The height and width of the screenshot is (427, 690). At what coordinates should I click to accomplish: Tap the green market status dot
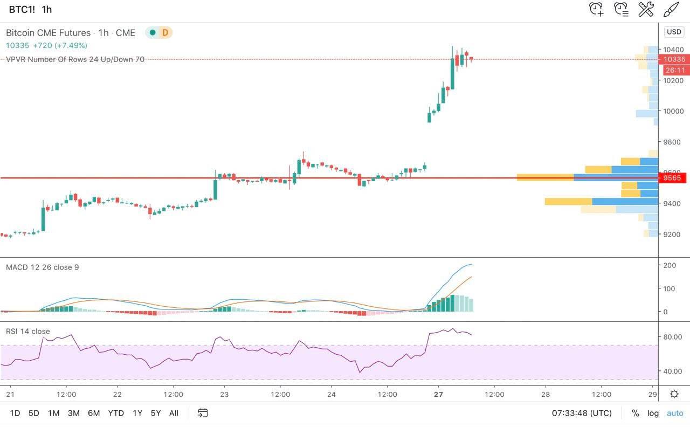[x=153, y=33]
